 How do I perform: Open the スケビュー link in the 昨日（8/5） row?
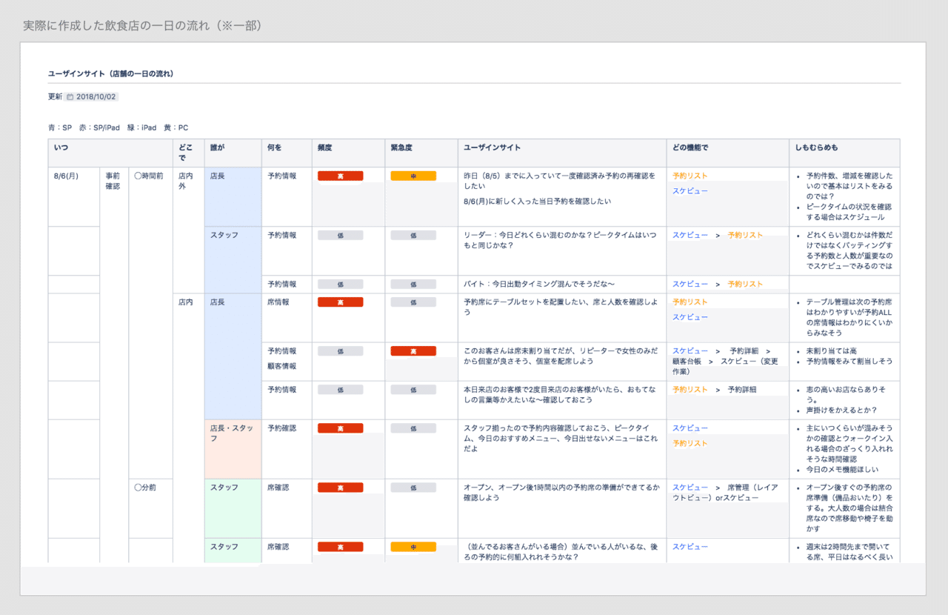(690, 191)
